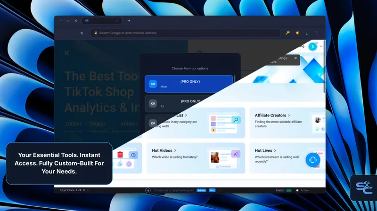Expand the dropdown next to profile avatar

pos(321,46)
